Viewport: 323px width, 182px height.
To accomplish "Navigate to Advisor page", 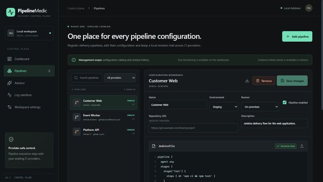I will [x=29, y=83].
